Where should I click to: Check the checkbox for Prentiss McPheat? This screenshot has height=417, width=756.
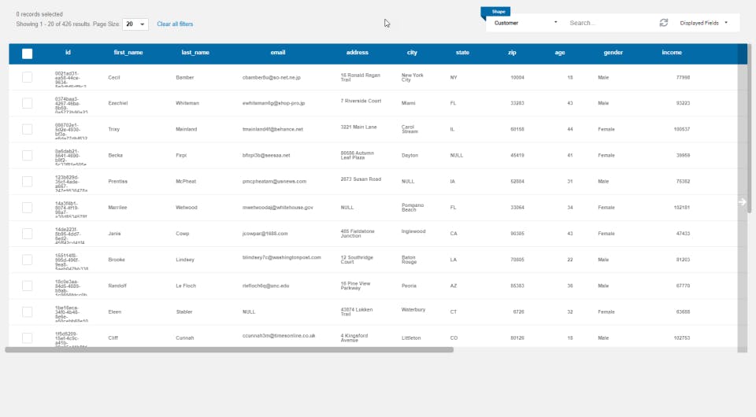(27, 181)
